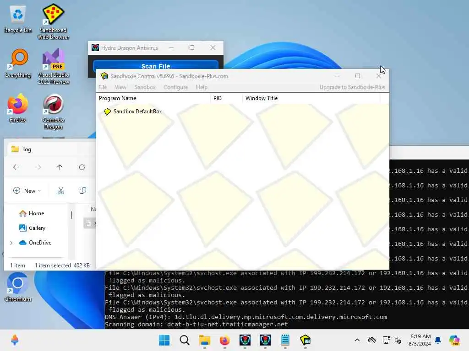This screenshot has height=351, width=469.
Task: Open the Firefox desktop shortcut
Action: coord(18,108)
